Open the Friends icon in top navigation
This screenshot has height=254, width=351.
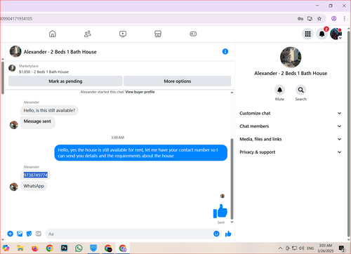click(x=88, y=34)
